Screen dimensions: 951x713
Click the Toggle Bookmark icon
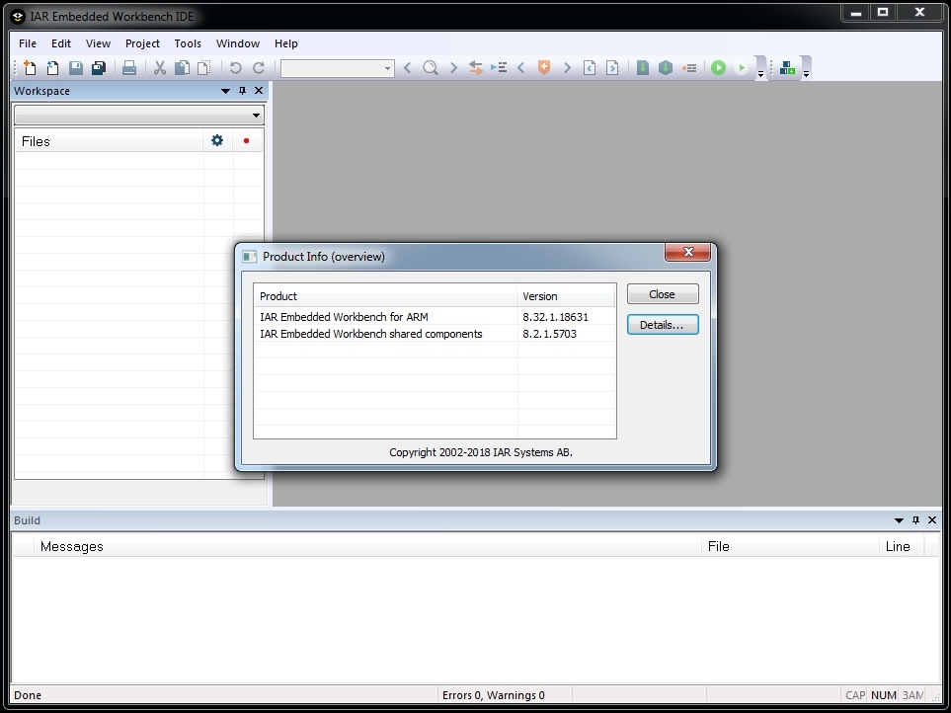(x=543, y=68)
